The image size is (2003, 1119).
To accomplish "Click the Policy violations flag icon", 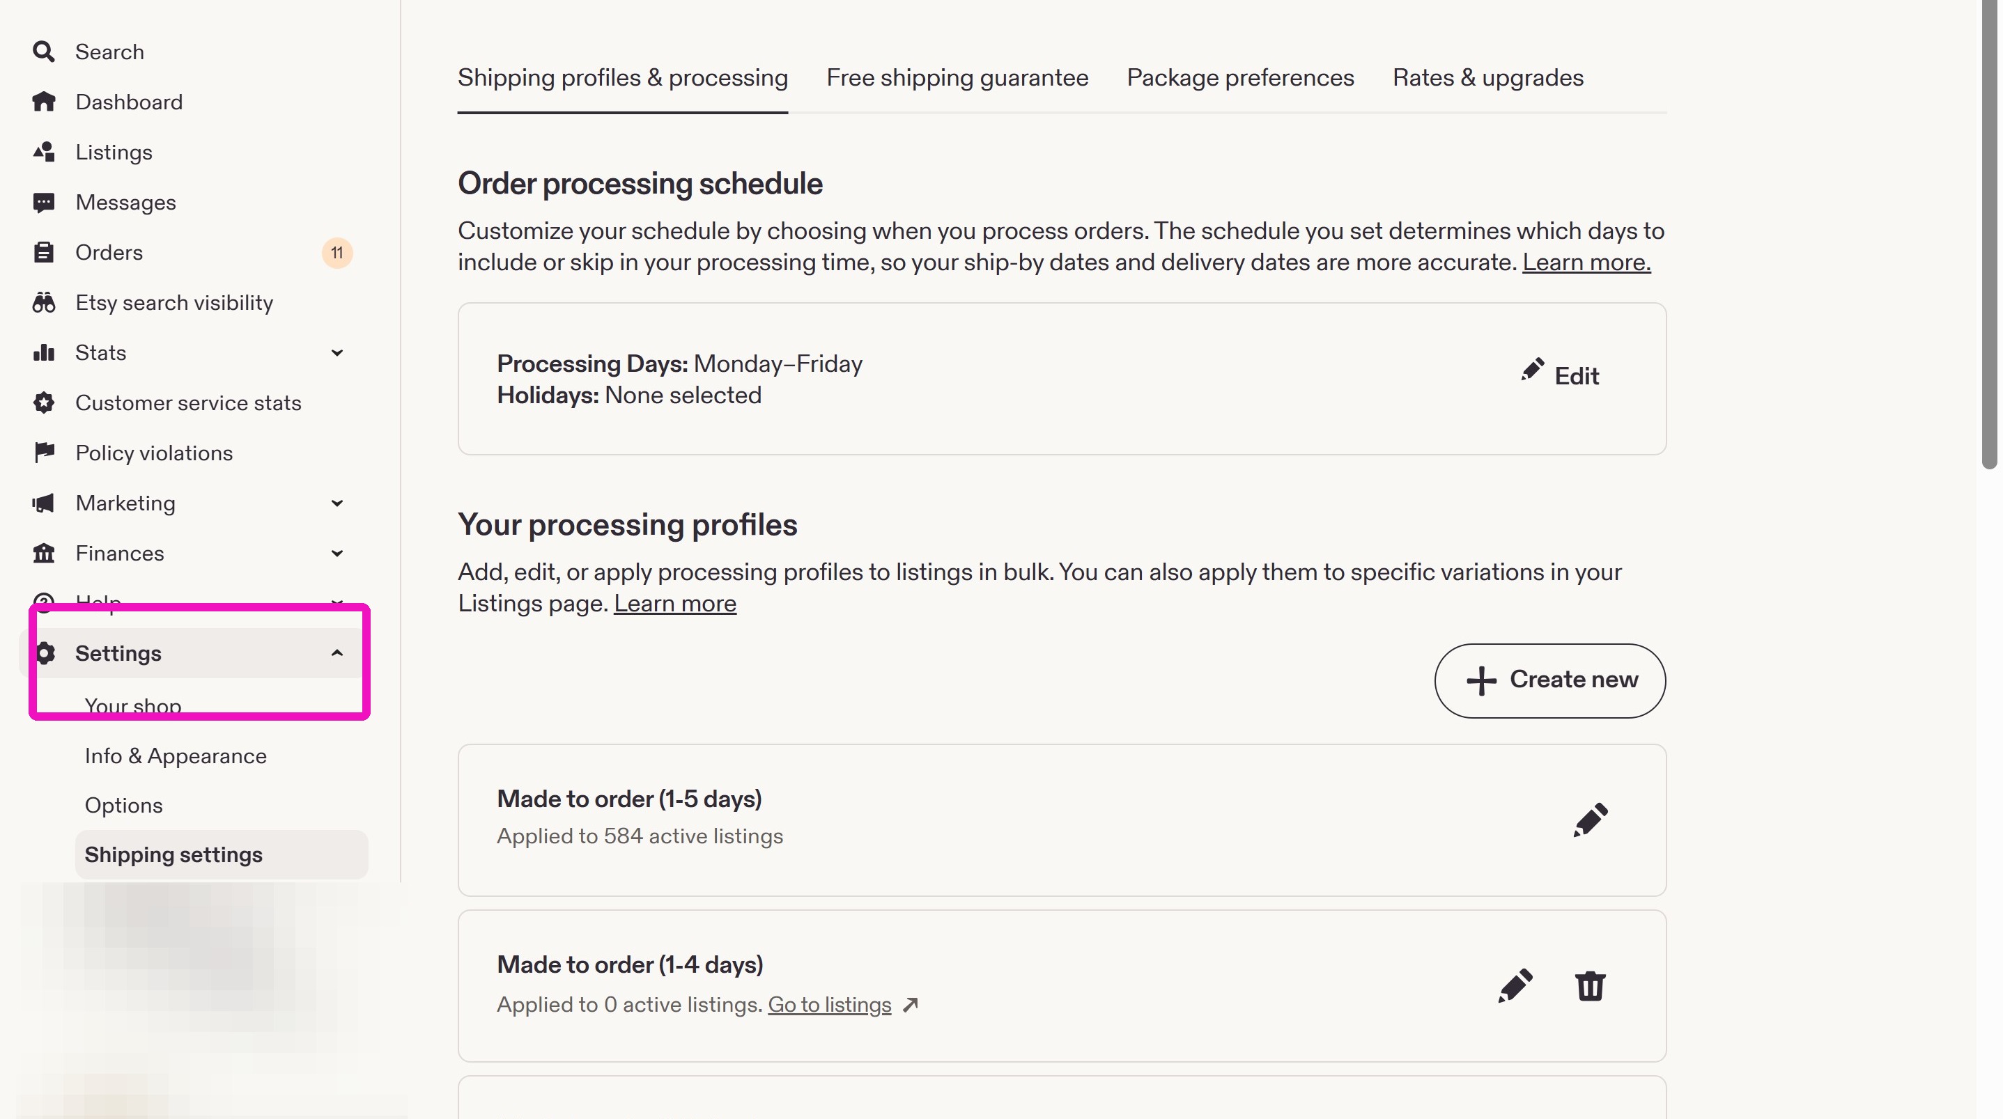I will [43, 453].
